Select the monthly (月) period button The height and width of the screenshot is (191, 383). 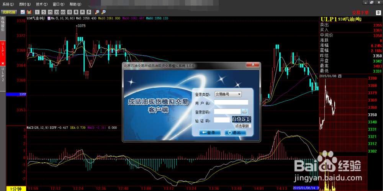click(83, 12)
